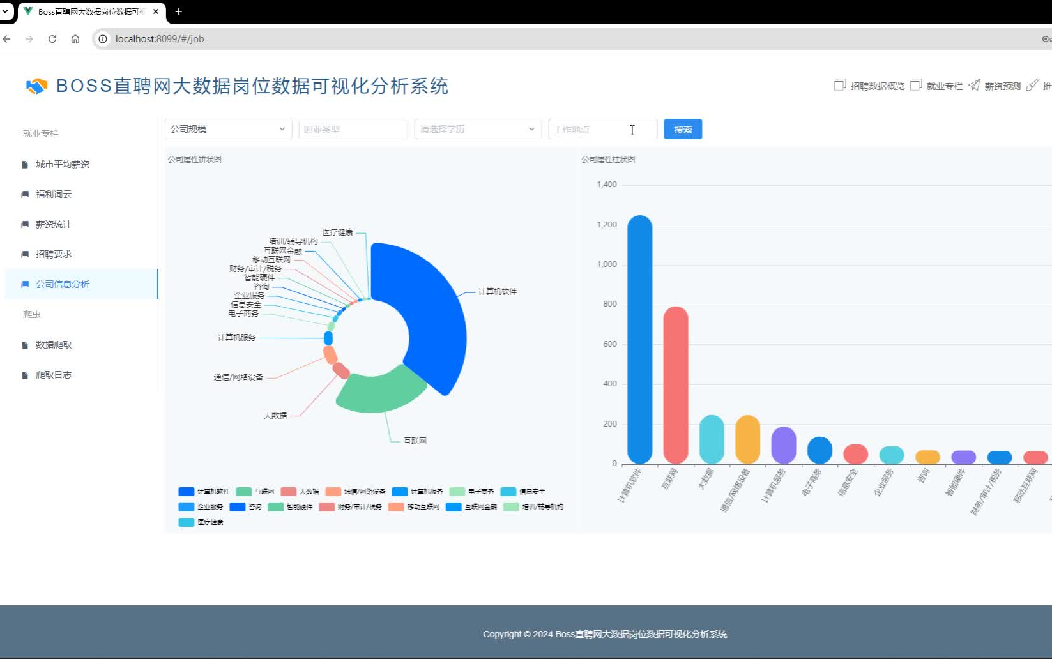This screenshot has height=659, width=1052.
Task: Click the paper plane icon beside 薪资预测
Action: pos(974,85)
